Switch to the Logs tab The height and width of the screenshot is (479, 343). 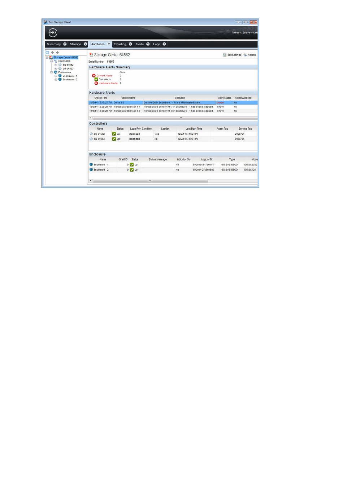156,44
